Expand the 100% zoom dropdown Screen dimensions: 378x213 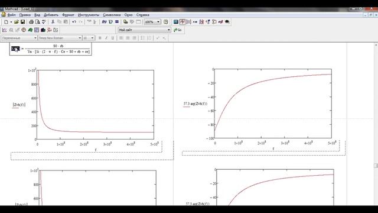[x=158, y=22]
